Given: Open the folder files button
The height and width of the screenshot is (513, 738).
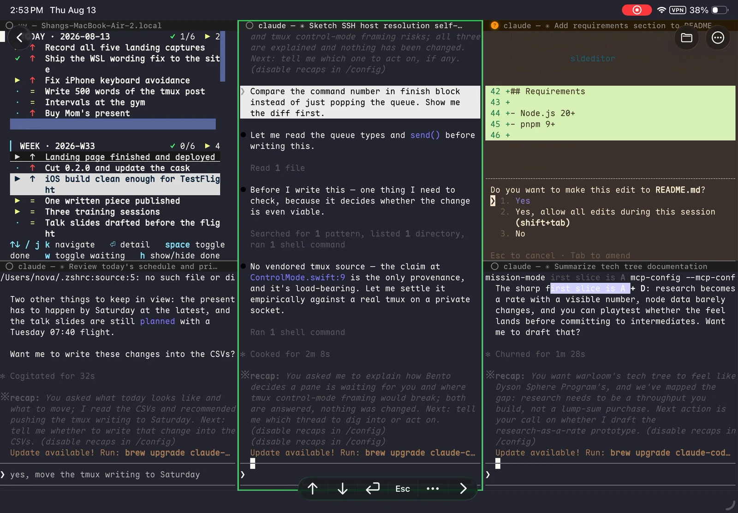Looking at the screenshot, I should [x=686, y=38].
